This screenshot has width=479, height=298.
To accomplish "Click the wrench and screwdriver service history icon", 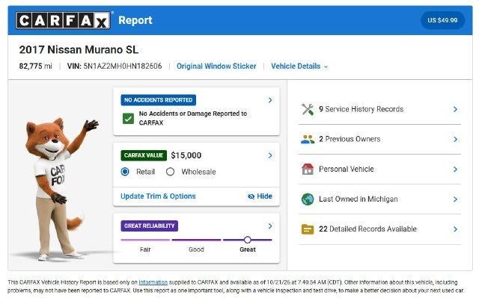I will click(x=308, y=109).
